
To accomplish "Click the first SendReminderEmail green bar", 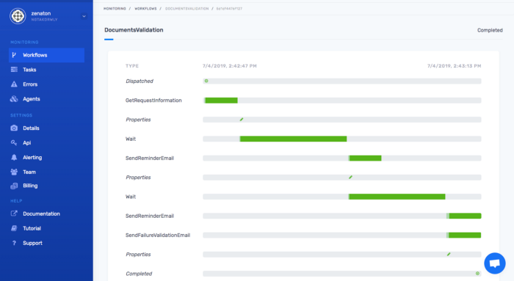I will click(x=365, y=158).
